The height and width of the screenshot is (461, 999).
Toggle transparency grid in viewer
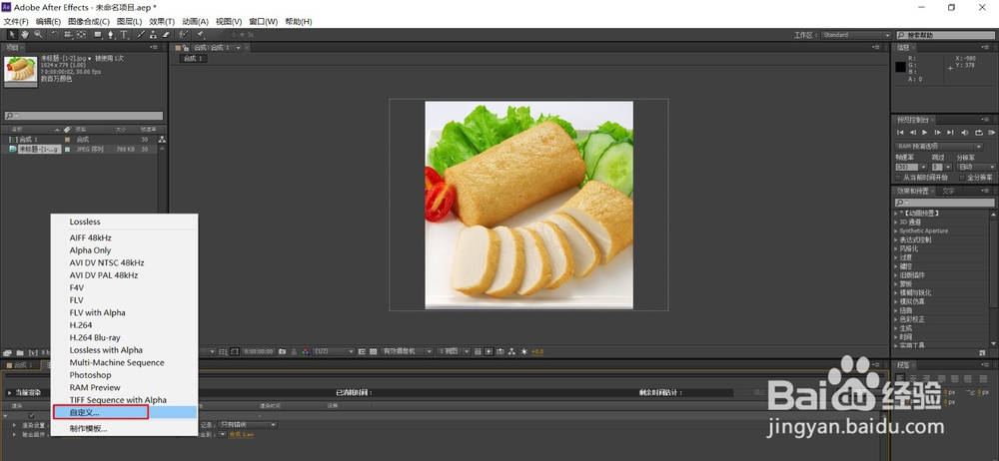374,351
